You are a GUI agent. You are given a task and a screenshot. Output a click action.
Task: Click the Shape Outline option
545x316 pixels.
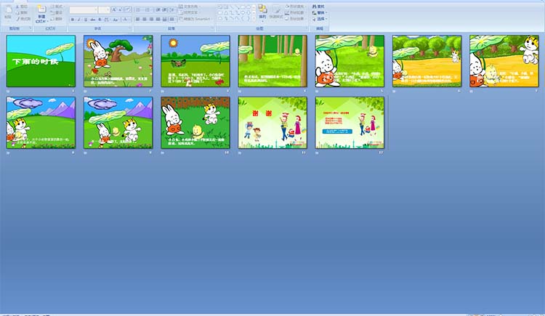point(295,12)
